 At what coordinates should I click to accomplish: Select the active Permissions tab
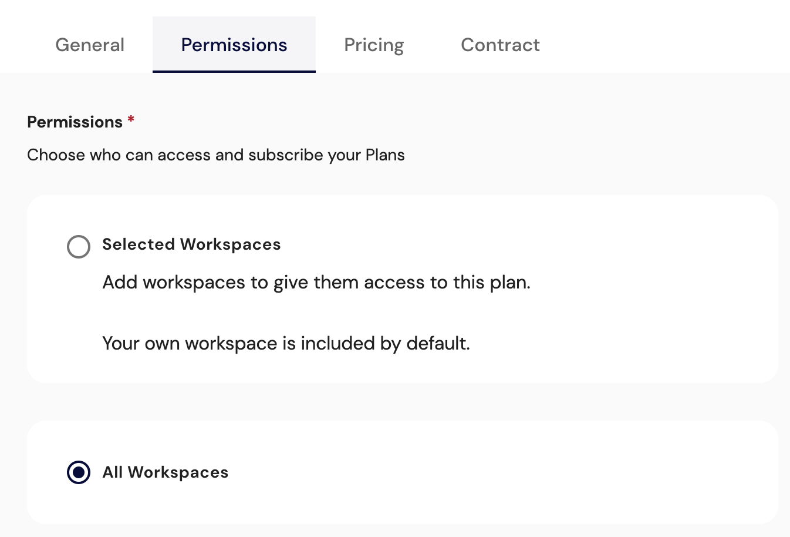pos(234,45)
